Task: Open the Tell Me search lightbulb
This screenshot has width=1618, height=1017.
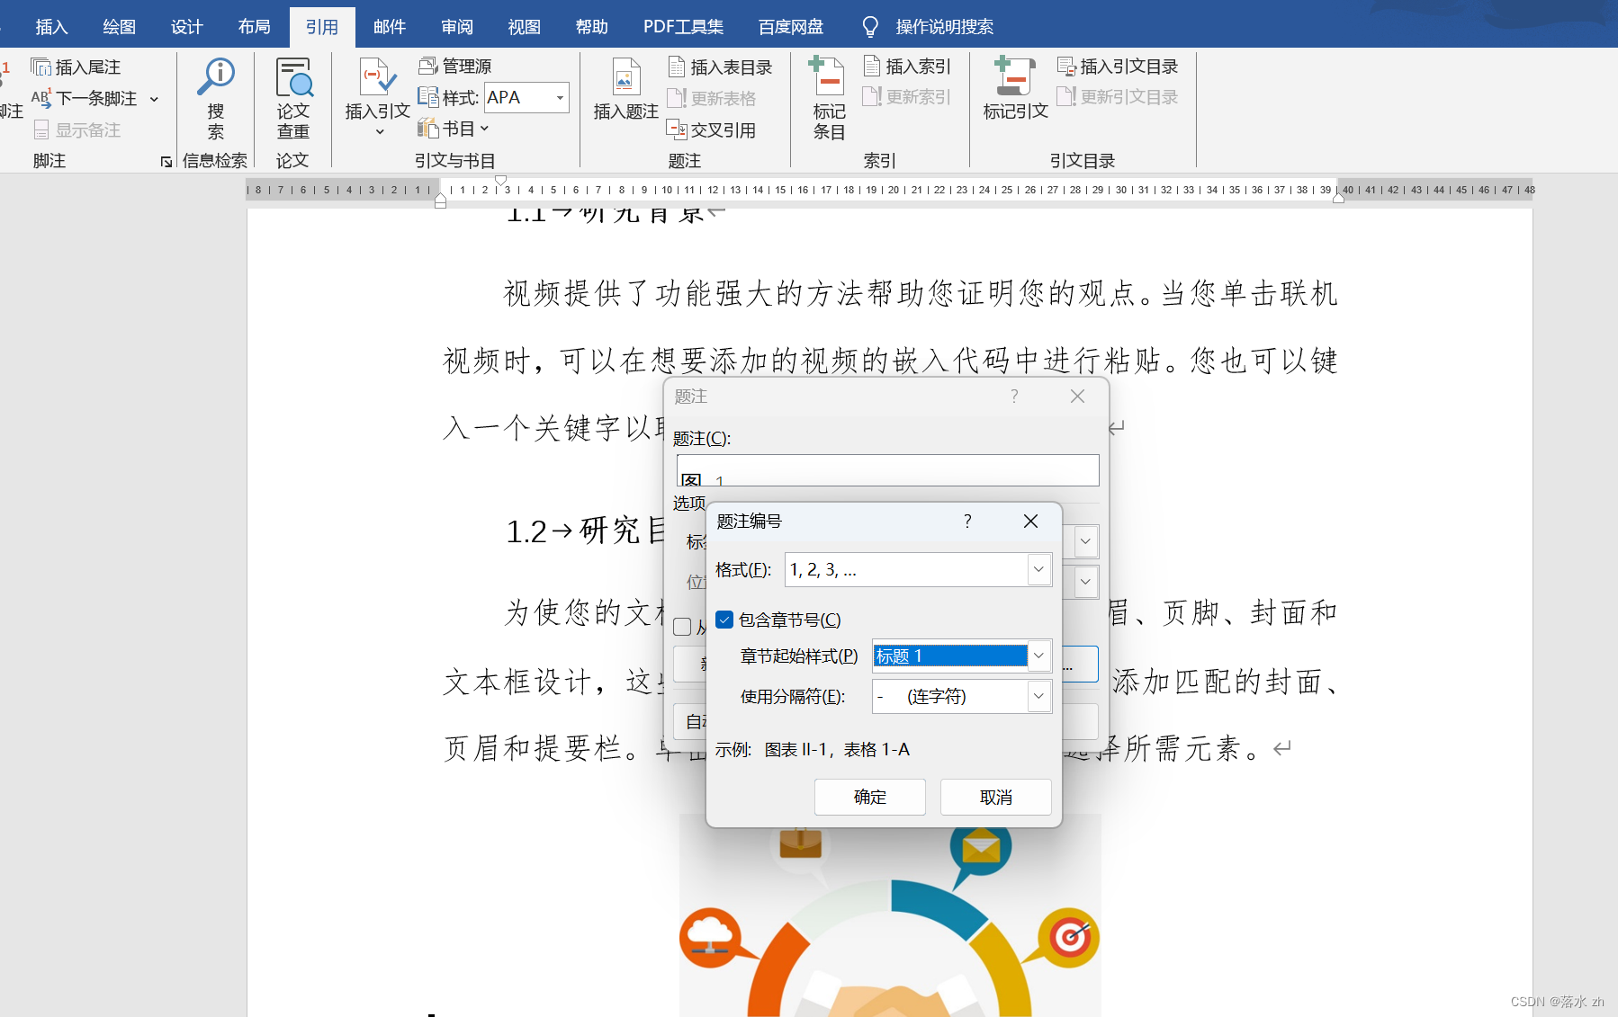Action: 870,27
